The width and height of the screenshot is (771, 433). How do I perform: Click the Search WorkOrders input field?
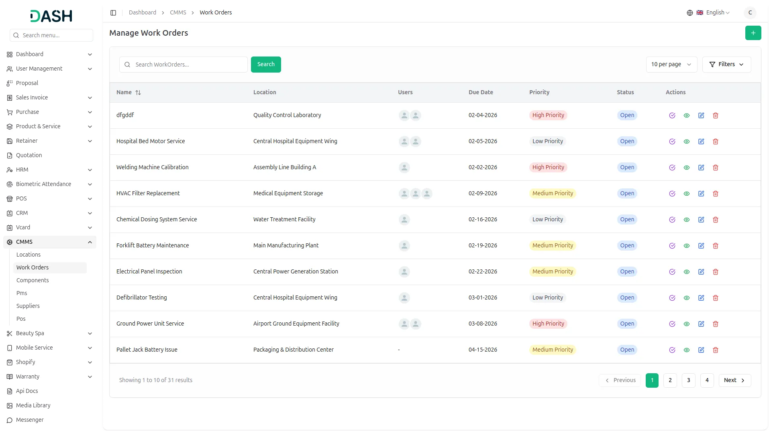click(189, 65)
